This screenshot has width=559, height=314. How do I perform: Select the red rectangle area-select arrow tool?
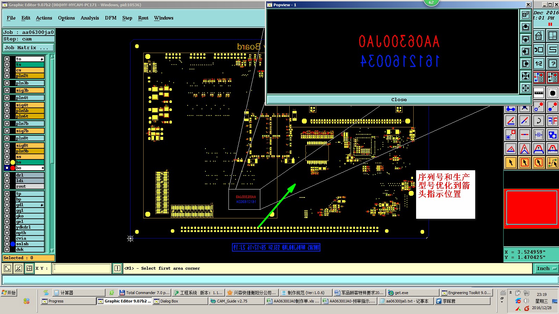[x=525, y=163]
